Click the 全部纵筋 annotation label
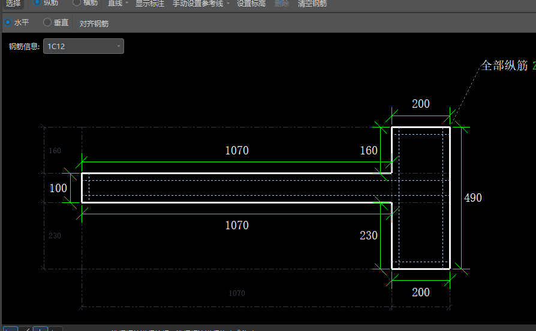The width and height of the screenshot is (536, 331). pos(504,65)
